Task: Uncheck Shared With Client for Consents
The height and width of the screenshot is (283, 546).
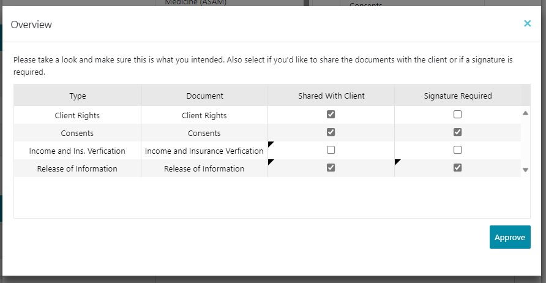Action: (x=331, y=132)
